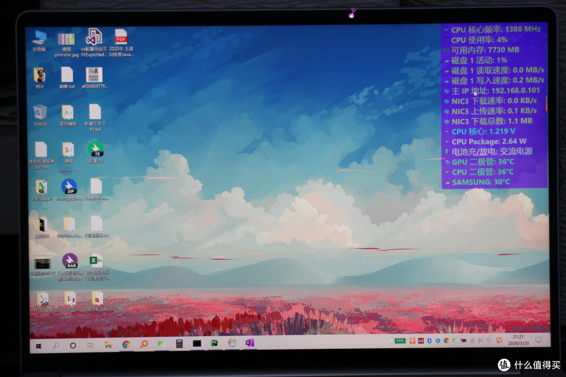Open File Explorer from the taskbar
This screenshot has height=377, width=566.
(108, 345)
